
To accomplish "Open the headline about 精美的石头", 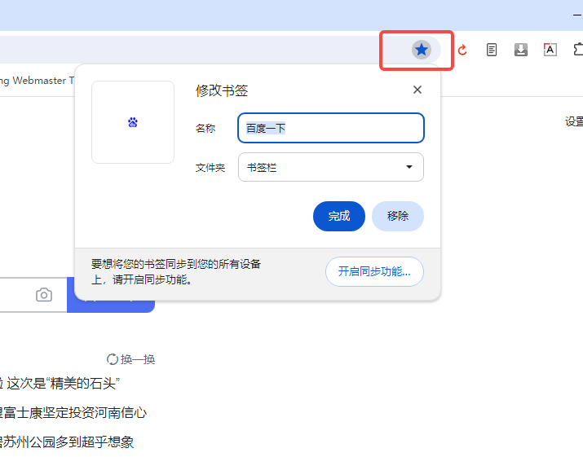I will (60, 384).
